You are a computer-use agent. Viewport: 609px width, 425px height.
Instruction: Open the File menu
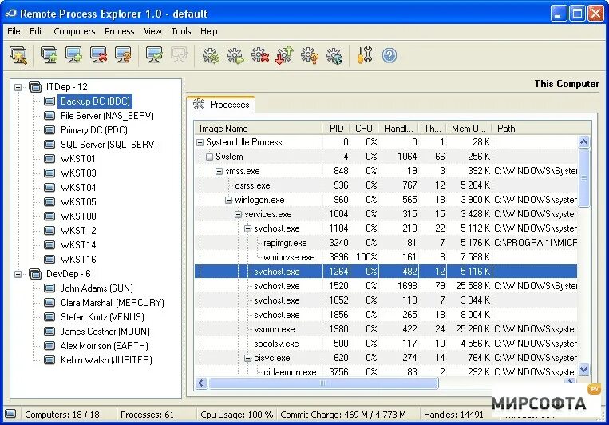click(14, 31)
